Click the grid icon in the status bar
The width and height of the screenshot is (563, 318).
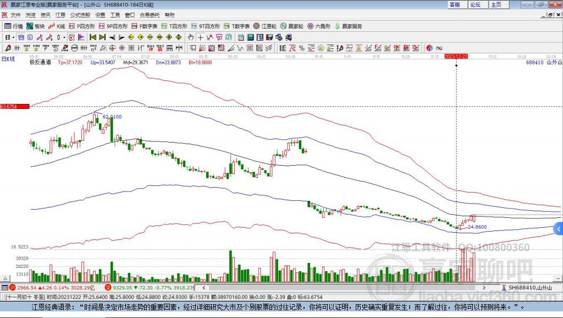(4, 288)
